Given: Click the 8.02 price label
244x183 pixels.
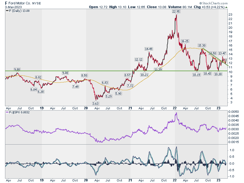Looking at the screenshot, I should point(38,77).
